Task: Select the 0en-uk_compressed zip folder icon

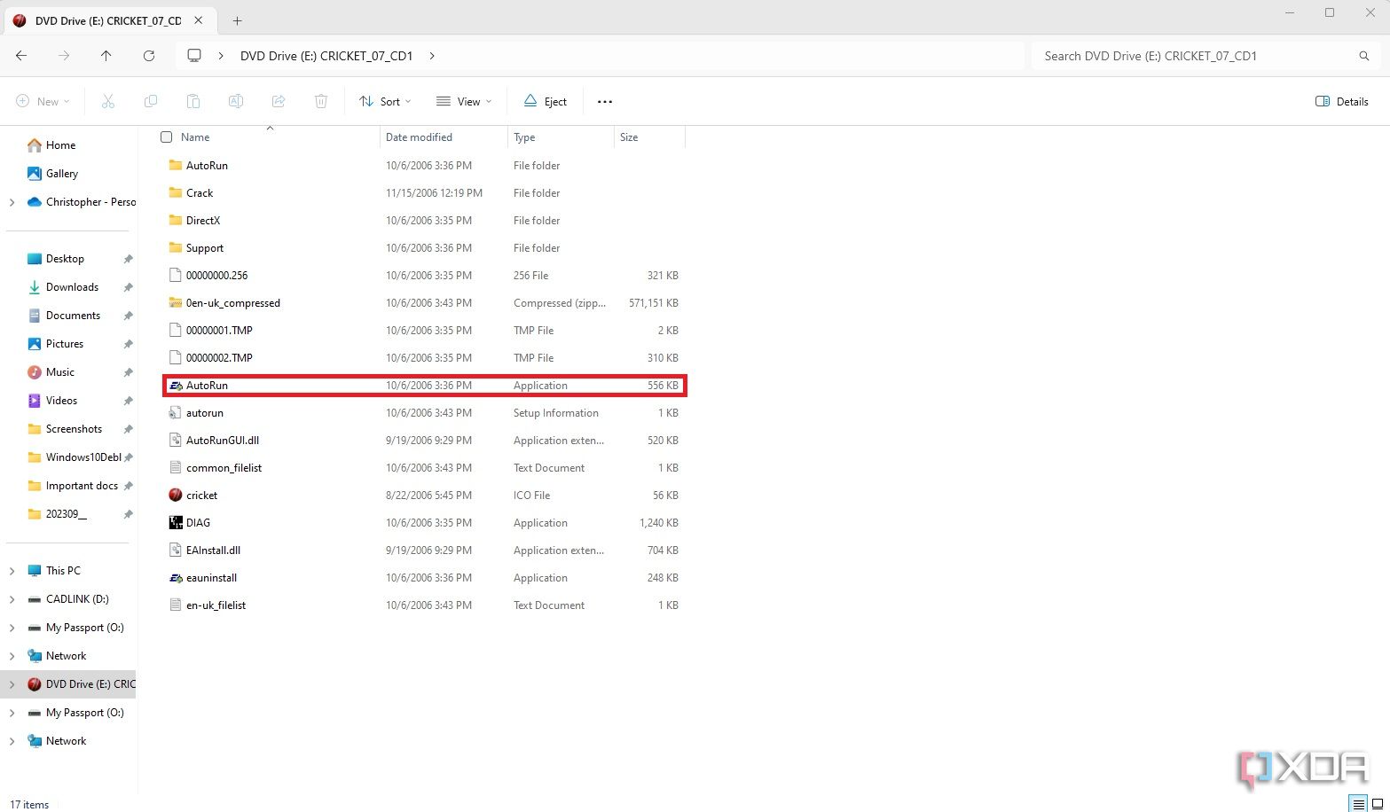Action: 176,303
